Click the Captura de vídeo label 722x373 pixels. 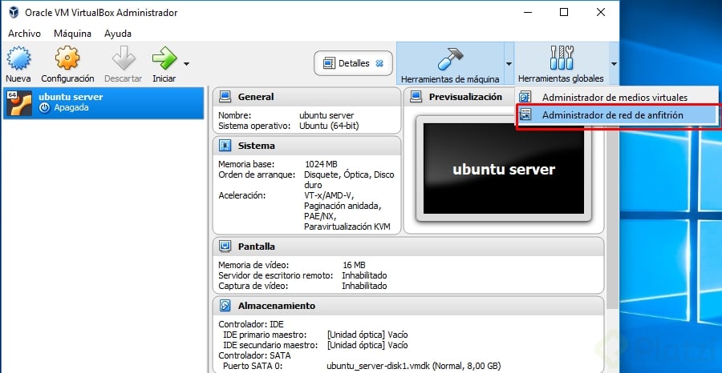click(253, 287)
